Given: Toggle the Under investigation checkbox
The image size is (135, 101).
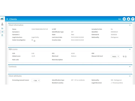Looking at the screenshot, I should pyautogui.click(x=32, y=40).
